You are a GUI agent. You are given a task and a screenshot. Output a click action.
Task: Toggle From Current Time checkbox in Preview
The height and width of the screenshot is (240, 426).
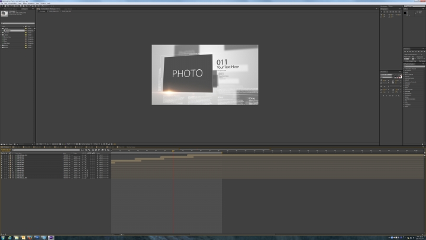point(405,61)
